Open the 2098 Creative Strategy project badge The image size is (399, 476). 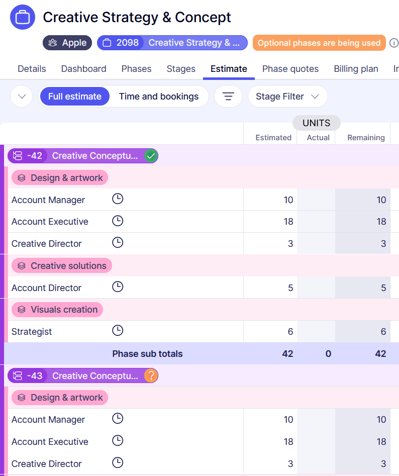[172, 43]
